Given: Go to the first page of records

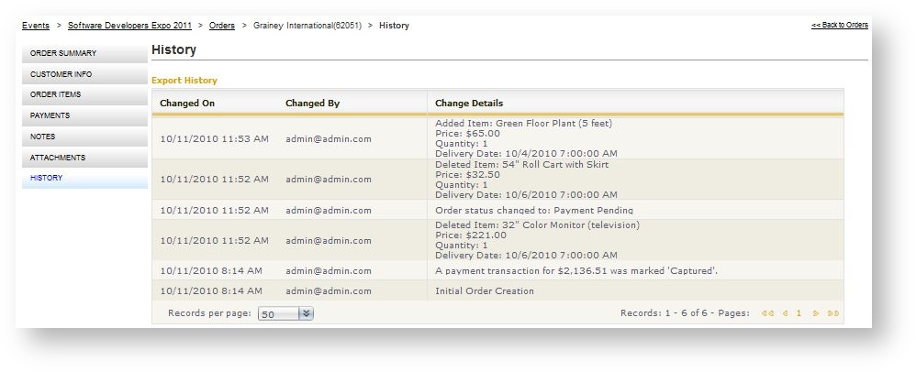Looking at the screenshot, I should click(x=768, y=313).
